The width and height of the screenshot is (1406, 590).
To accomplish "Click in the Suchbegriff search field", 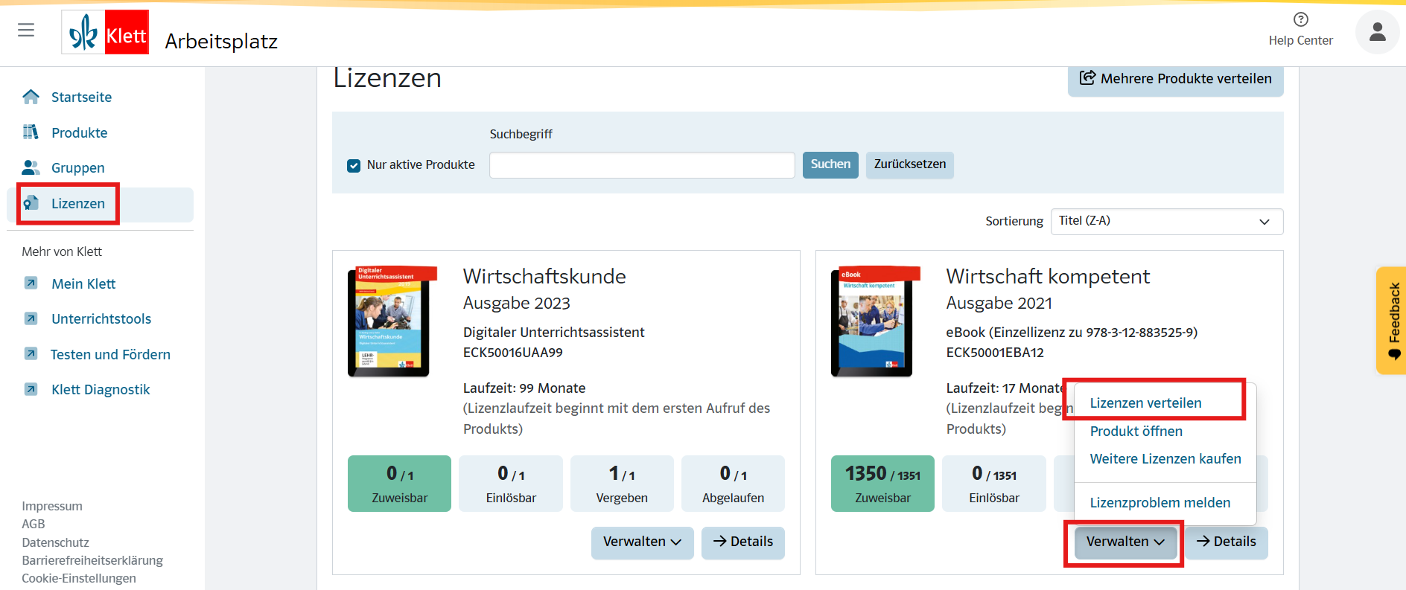I will [x=641, y=165].
